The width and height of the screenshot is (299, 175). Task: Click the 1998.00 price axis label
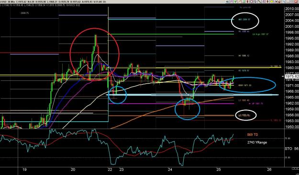(x=292, y=33)
